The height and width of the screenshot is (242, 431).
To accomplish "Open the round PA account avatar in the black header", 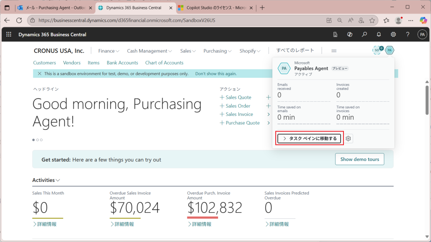I will tap(422, 34).
